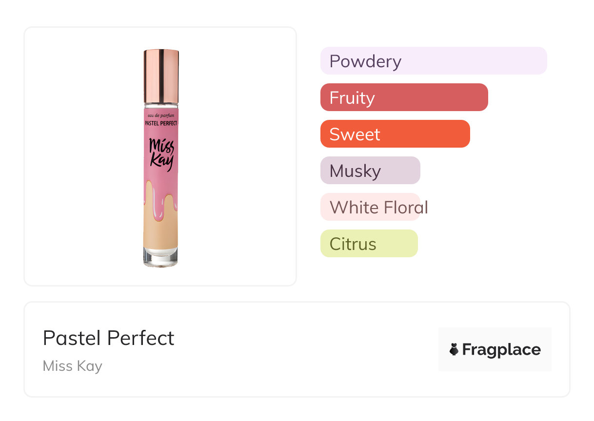Click the eau de parfum text on bottle
This screenshot has height=421, width=594.
pyautogui.click(x=161, y=116)
